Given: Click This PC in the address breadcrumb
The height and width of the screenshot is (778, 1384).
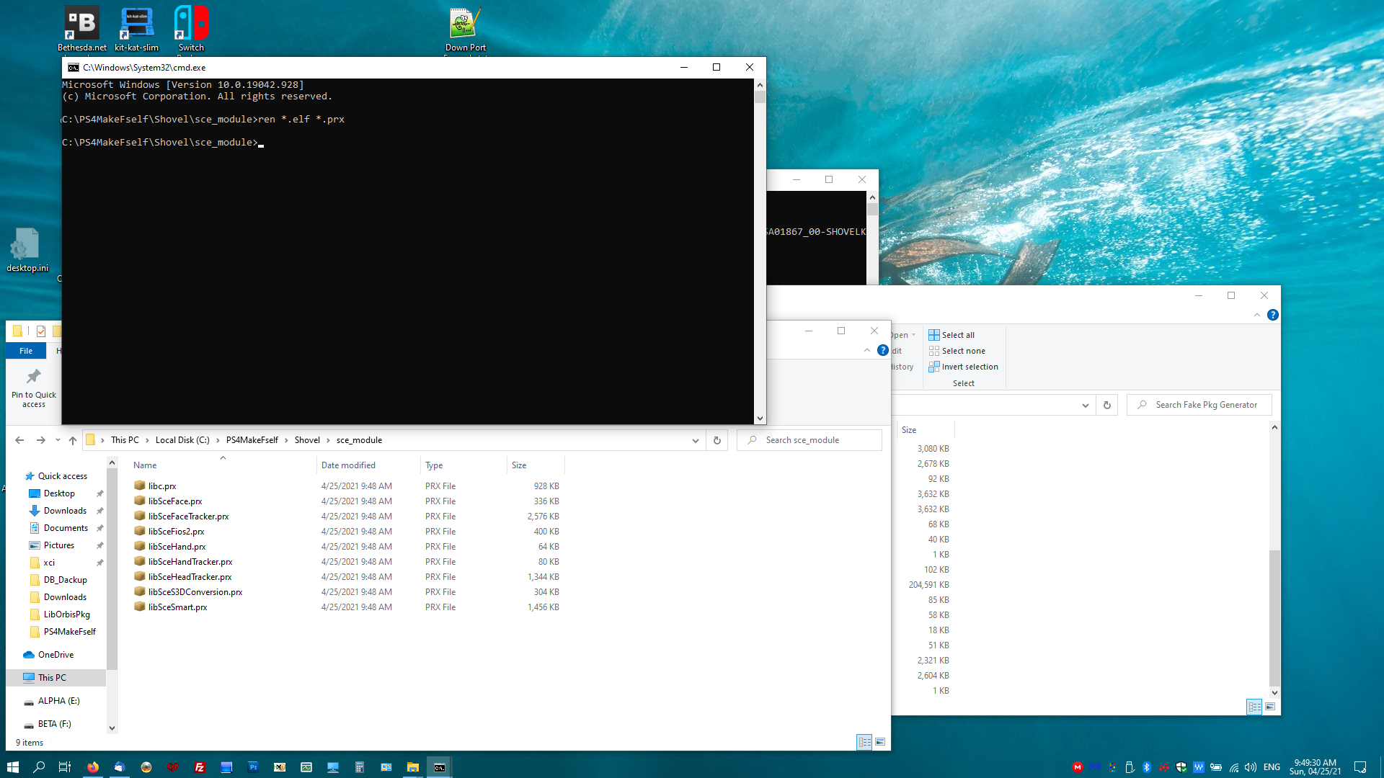Looking at the screenshot, I should coord(125,440).
